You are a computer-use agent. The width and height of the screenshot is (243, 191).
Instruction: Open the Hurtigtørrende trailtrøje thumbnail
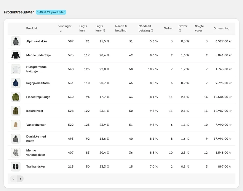click(15, 69)
